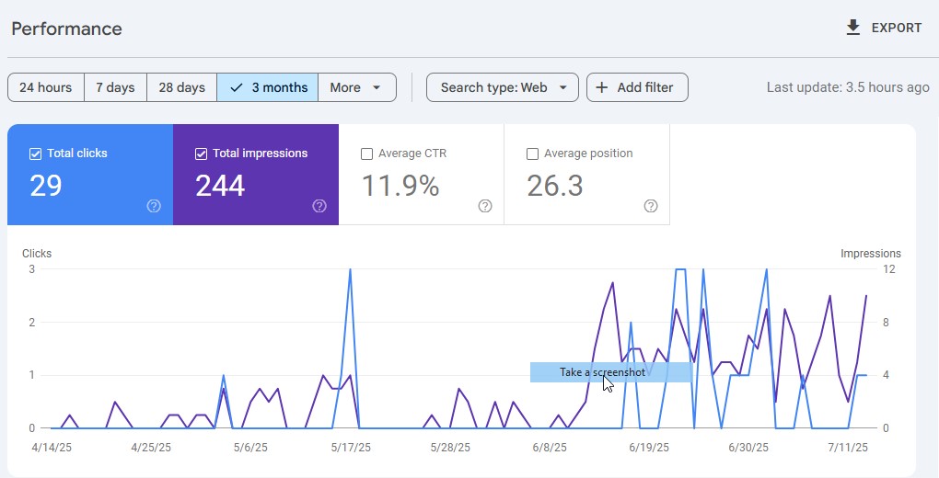This screenshot has height=478, width=939.
Task: Click the 6/19/25 date axis label
Action: click(649, 448)
